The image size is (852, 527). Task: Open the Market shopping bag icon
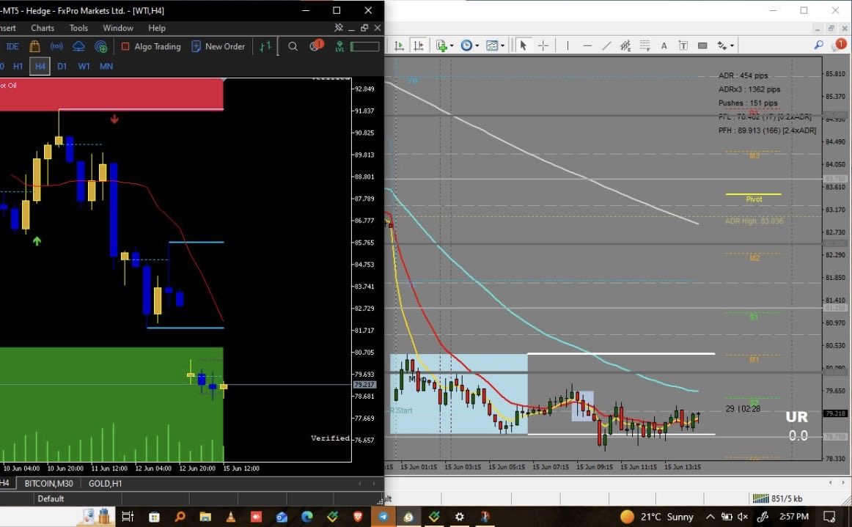34,47
